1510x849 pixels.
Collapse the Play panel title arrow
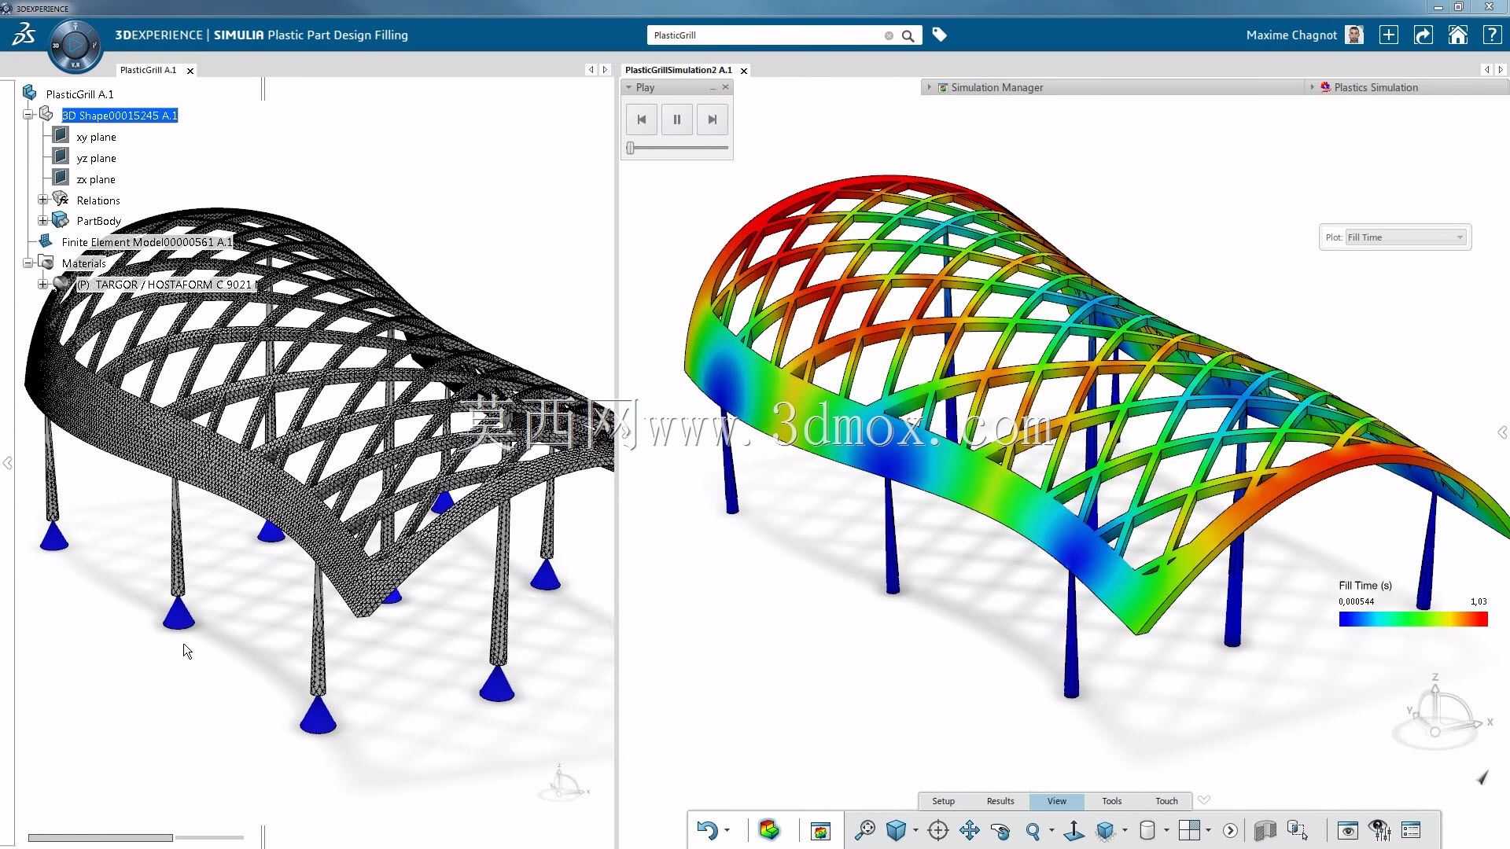point(628,87)
